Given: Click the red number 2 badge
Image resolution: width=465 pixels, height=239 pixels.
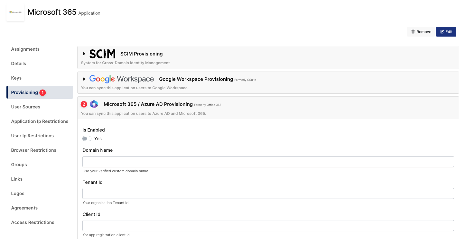Looking at the screenshot, I should pos(84,104).
